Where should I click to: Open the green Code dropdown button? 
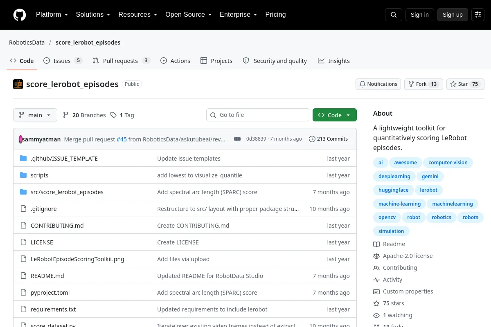pos(334,115)
